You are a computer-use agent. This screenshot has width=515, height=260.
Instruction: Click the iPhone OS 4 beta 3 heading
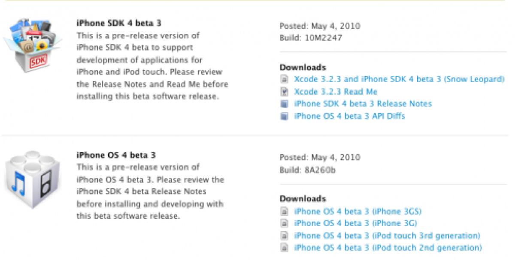click(116, 155)
